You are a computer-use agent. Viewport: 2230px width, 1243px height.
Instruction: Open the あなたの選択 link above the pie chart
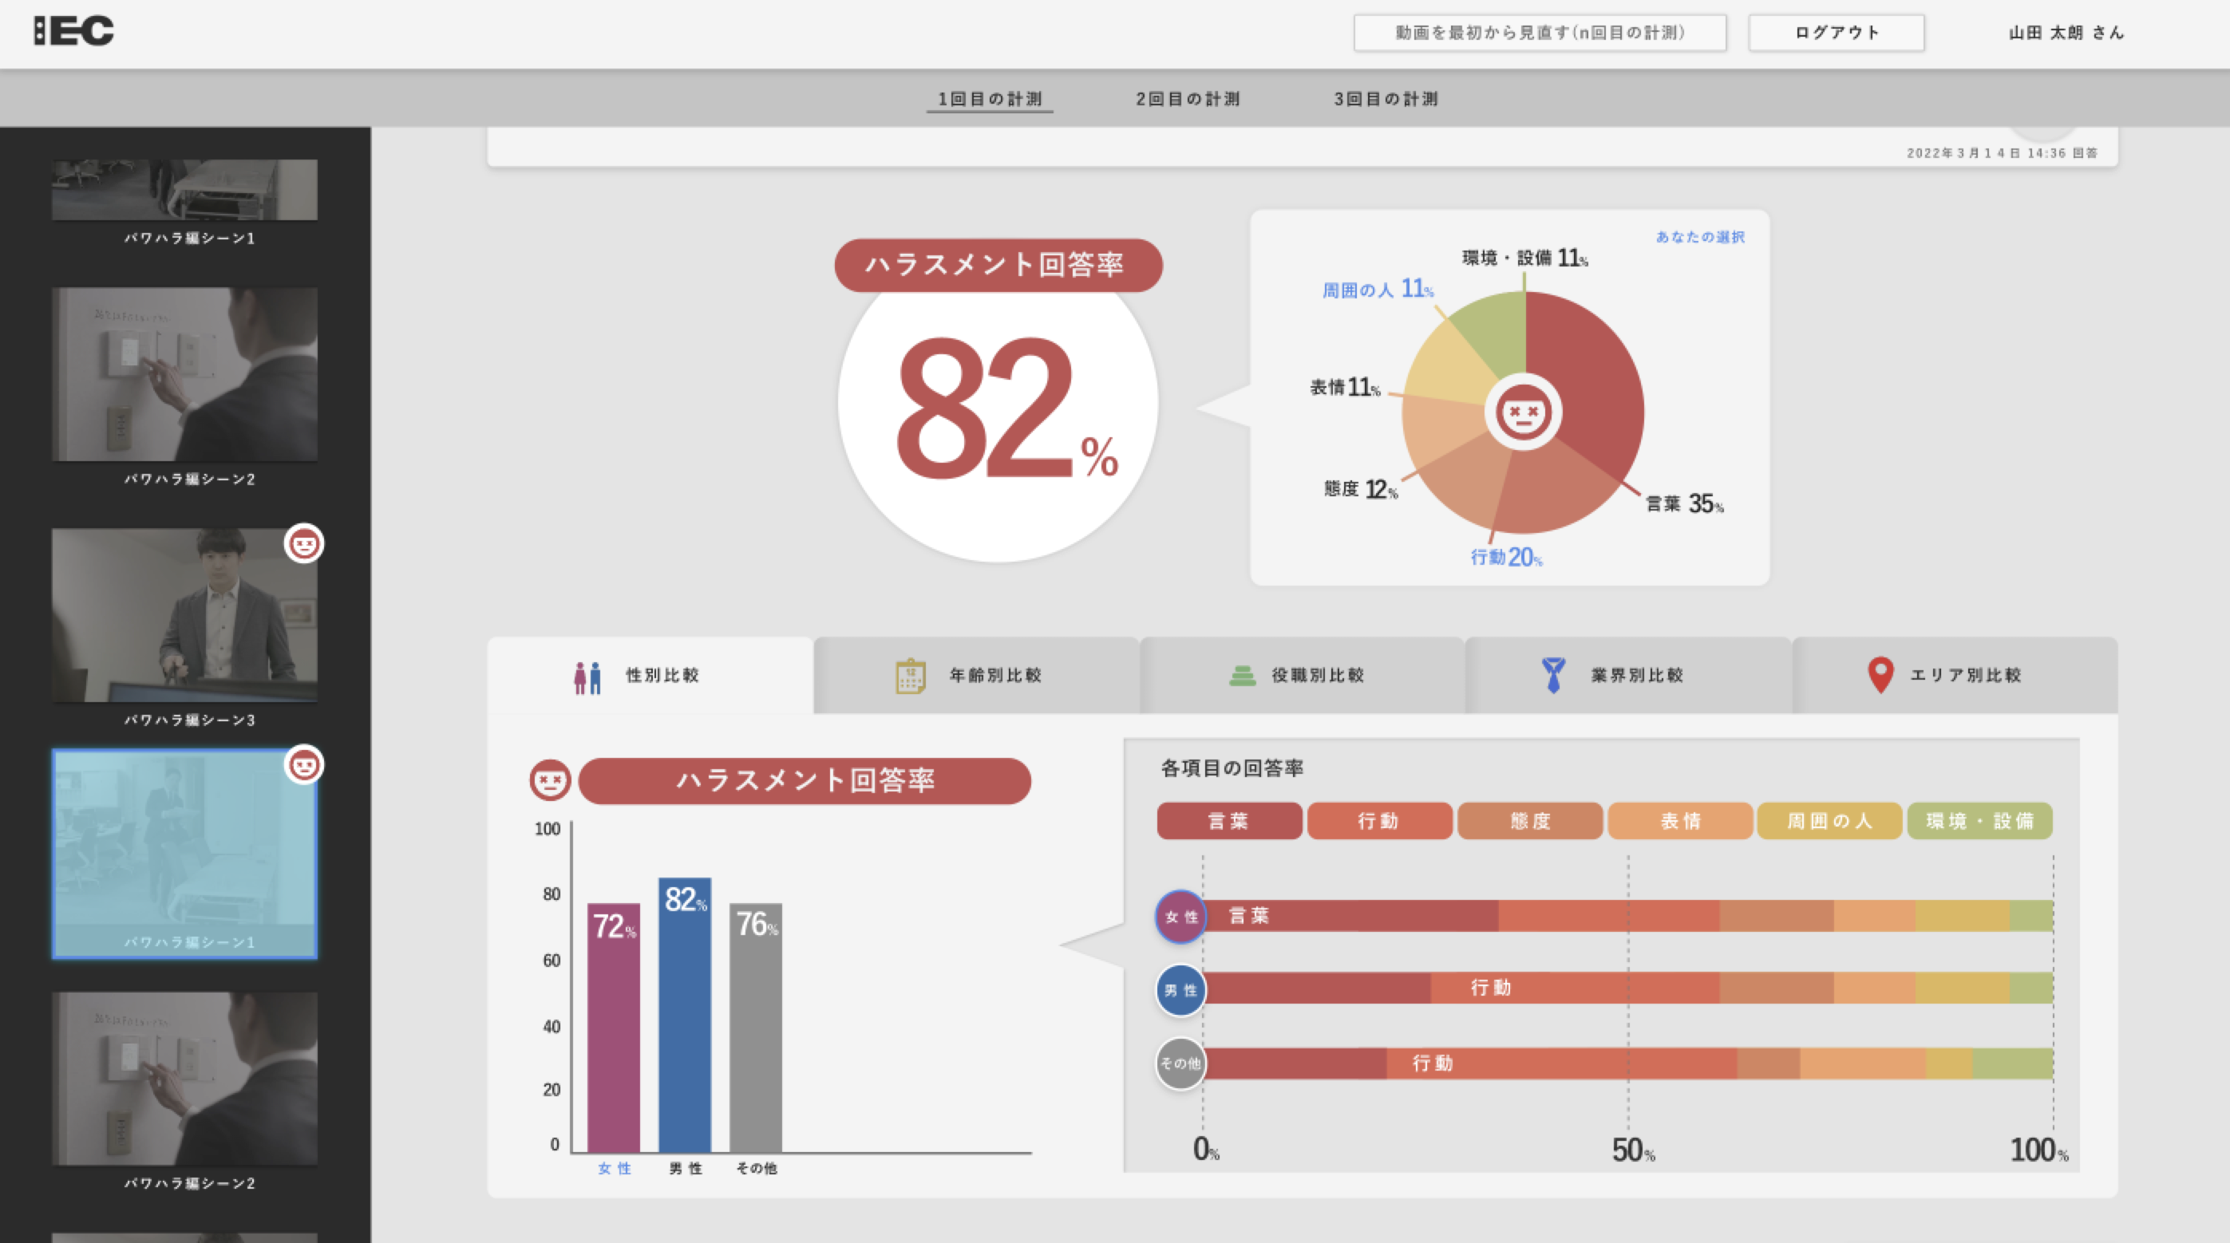[x=1699, y=237]
